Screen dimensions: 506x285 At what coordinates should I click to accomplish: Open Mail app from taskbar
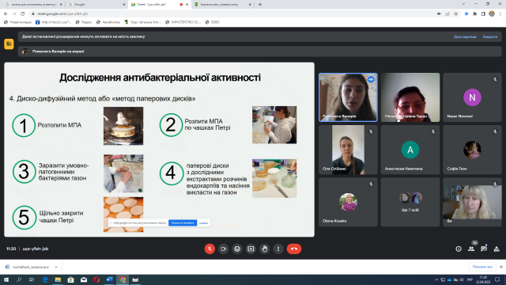point(84,279)
